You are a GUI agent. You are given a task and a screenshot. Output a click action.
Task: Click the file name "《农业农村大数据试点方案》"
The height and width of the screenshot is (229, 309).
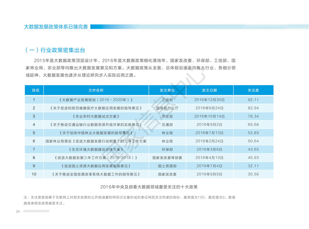click(96, 117)
